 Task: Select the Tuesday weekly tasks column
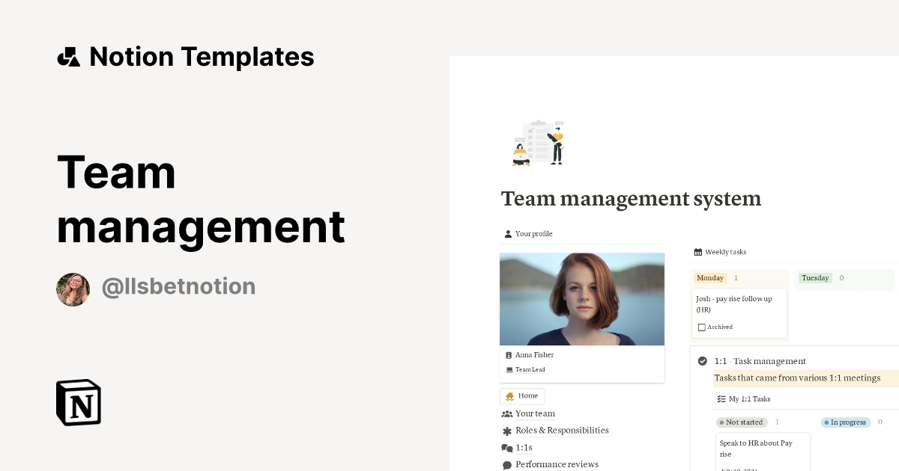815,277
